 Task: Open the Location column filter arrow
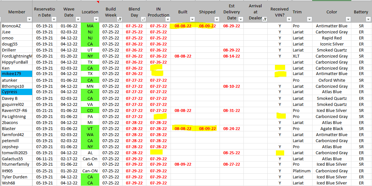click(x=96, y=19)
